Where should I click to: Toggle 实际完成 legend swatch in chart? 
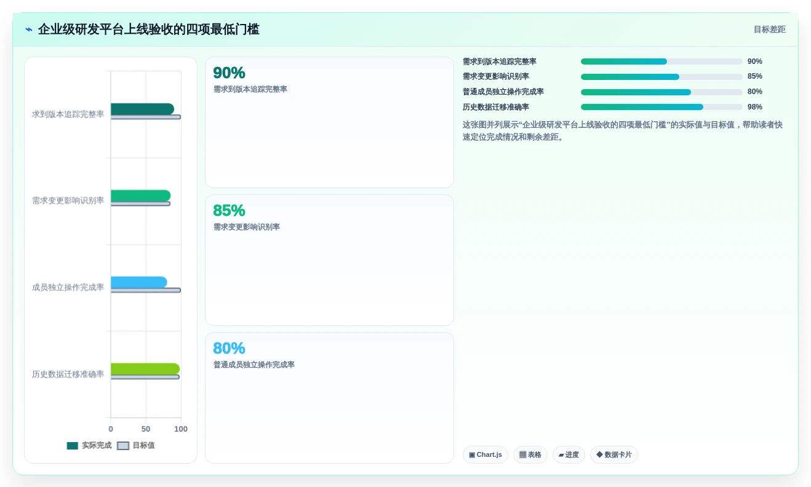[x=73, y=446]
